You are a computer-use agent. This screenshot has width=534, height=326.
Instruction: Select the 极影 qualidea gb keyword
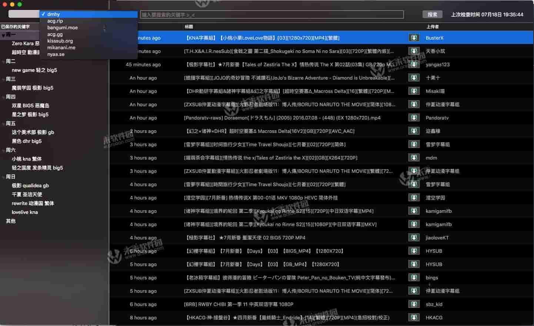point(30,185)
